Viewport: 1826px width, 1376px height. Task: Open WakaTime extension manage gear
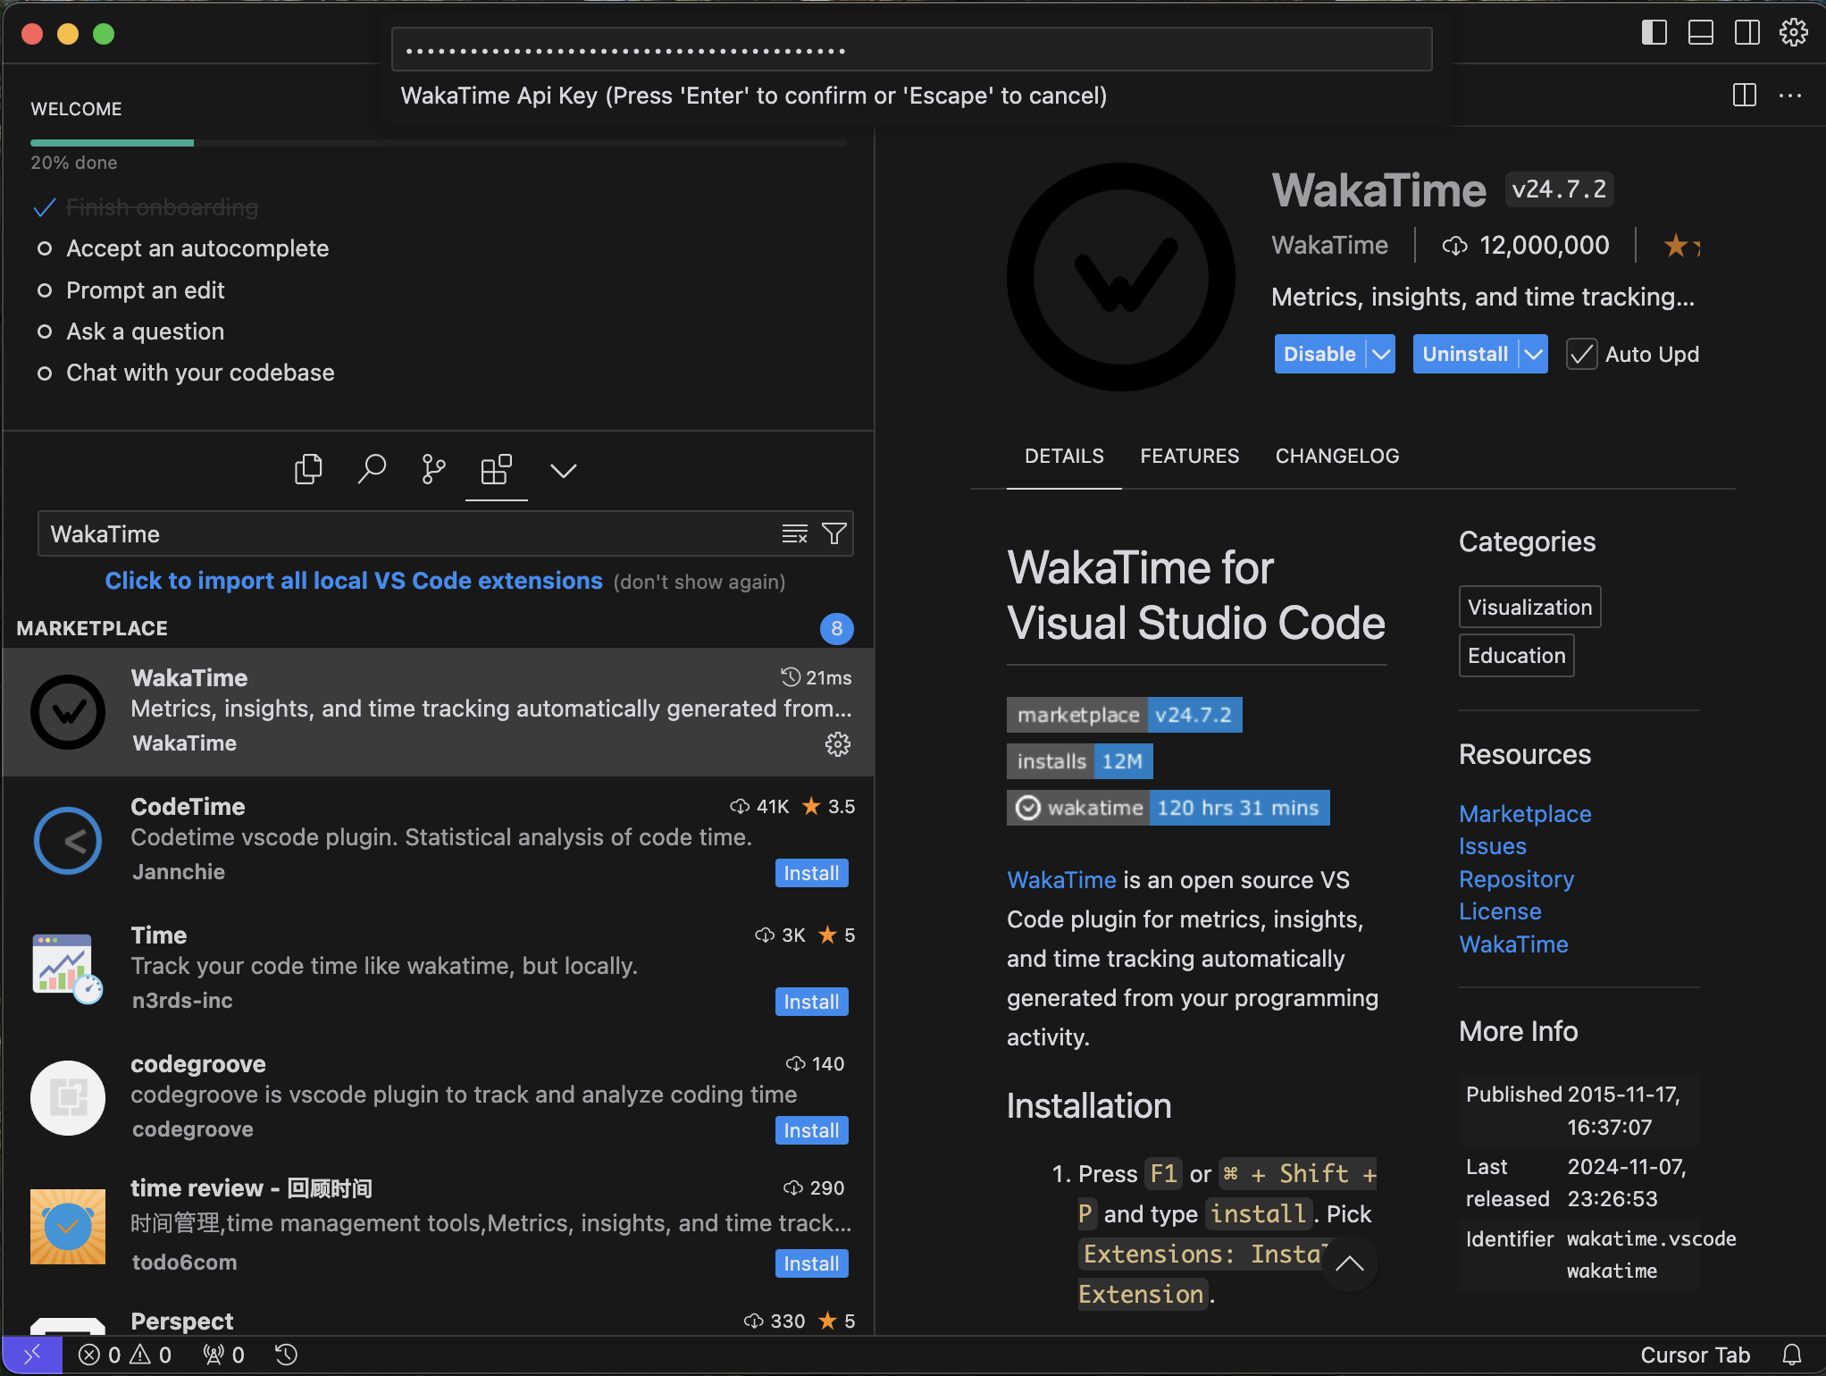(x=837, y=743)
